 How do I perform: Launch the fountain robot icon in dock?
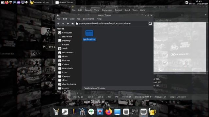pos(82,112)
